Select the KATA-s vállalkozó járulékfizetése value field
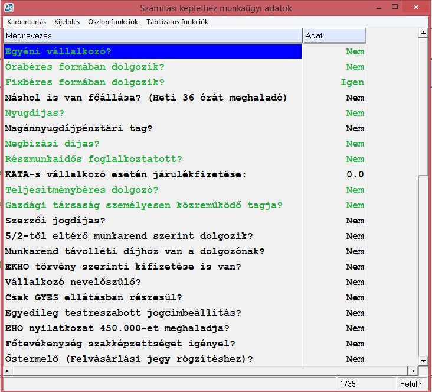This screenshot has height=392, width=432. tap(334, 174)
